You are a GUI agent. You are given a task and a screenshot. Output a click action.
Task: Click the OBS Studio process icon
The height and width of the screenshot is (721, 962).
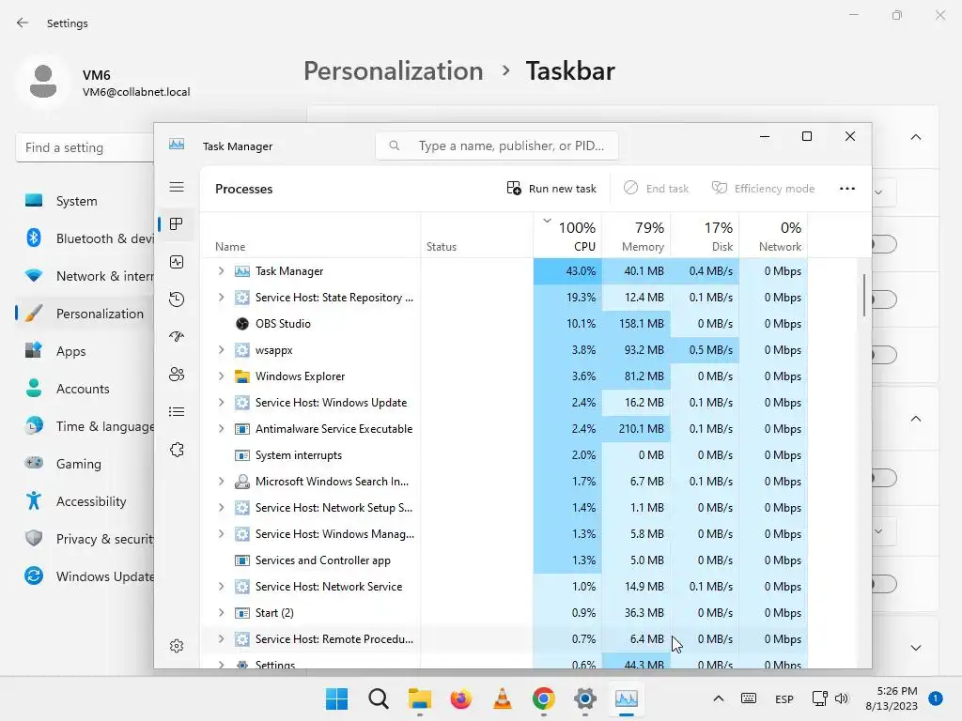click(x=242, y=324)
